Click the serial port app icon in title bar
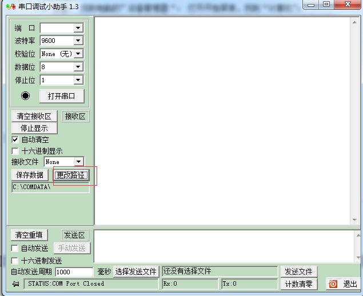363x296 pixels. [11, 7]
